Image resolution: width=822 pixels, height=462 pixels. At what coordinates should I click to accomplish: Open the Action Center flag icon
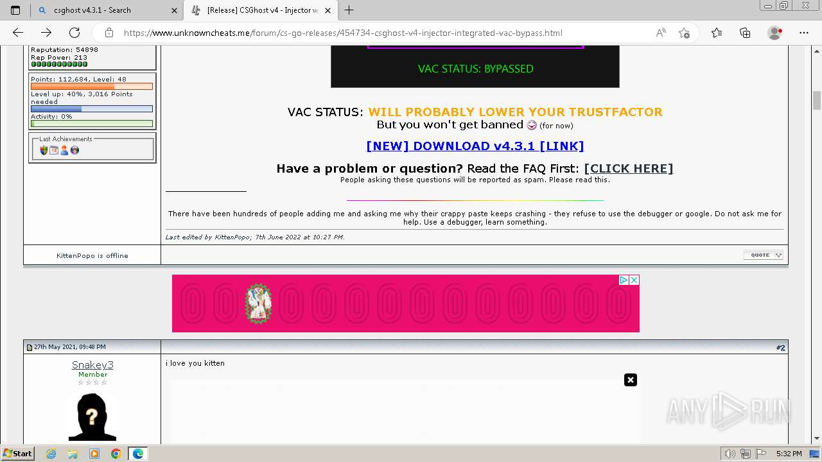[x=760, y=454]
